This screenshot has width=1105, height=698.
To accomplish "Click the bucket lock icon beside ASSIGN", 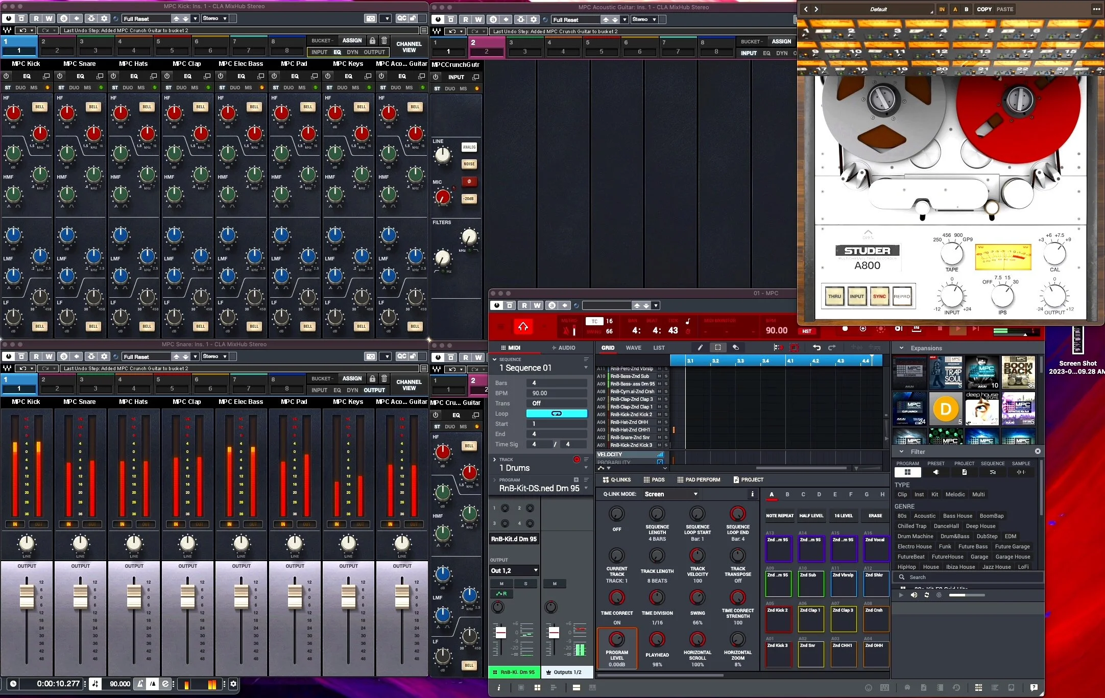I will coord(373,40).
